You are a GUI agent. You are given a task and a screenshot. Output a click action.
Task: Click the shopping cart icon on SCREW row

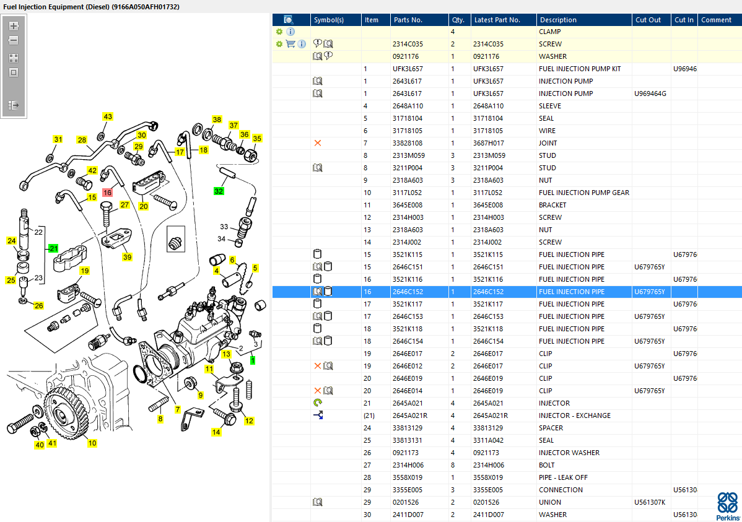(290, 44)
